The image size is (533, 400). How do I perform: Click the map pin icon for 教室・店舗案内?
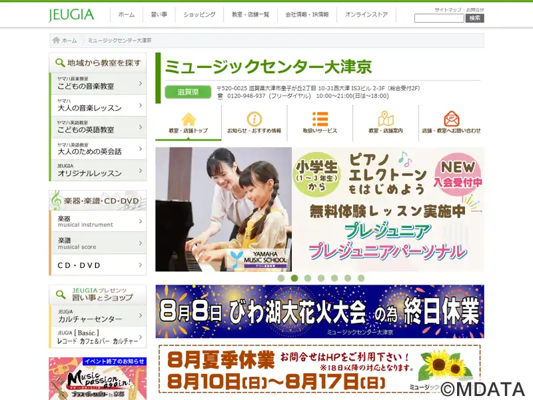(386, 119)
